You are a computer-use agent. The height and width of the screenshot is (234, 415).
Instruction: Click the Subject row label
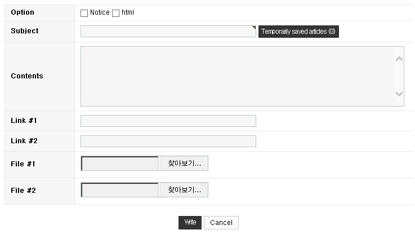(25, 31)
